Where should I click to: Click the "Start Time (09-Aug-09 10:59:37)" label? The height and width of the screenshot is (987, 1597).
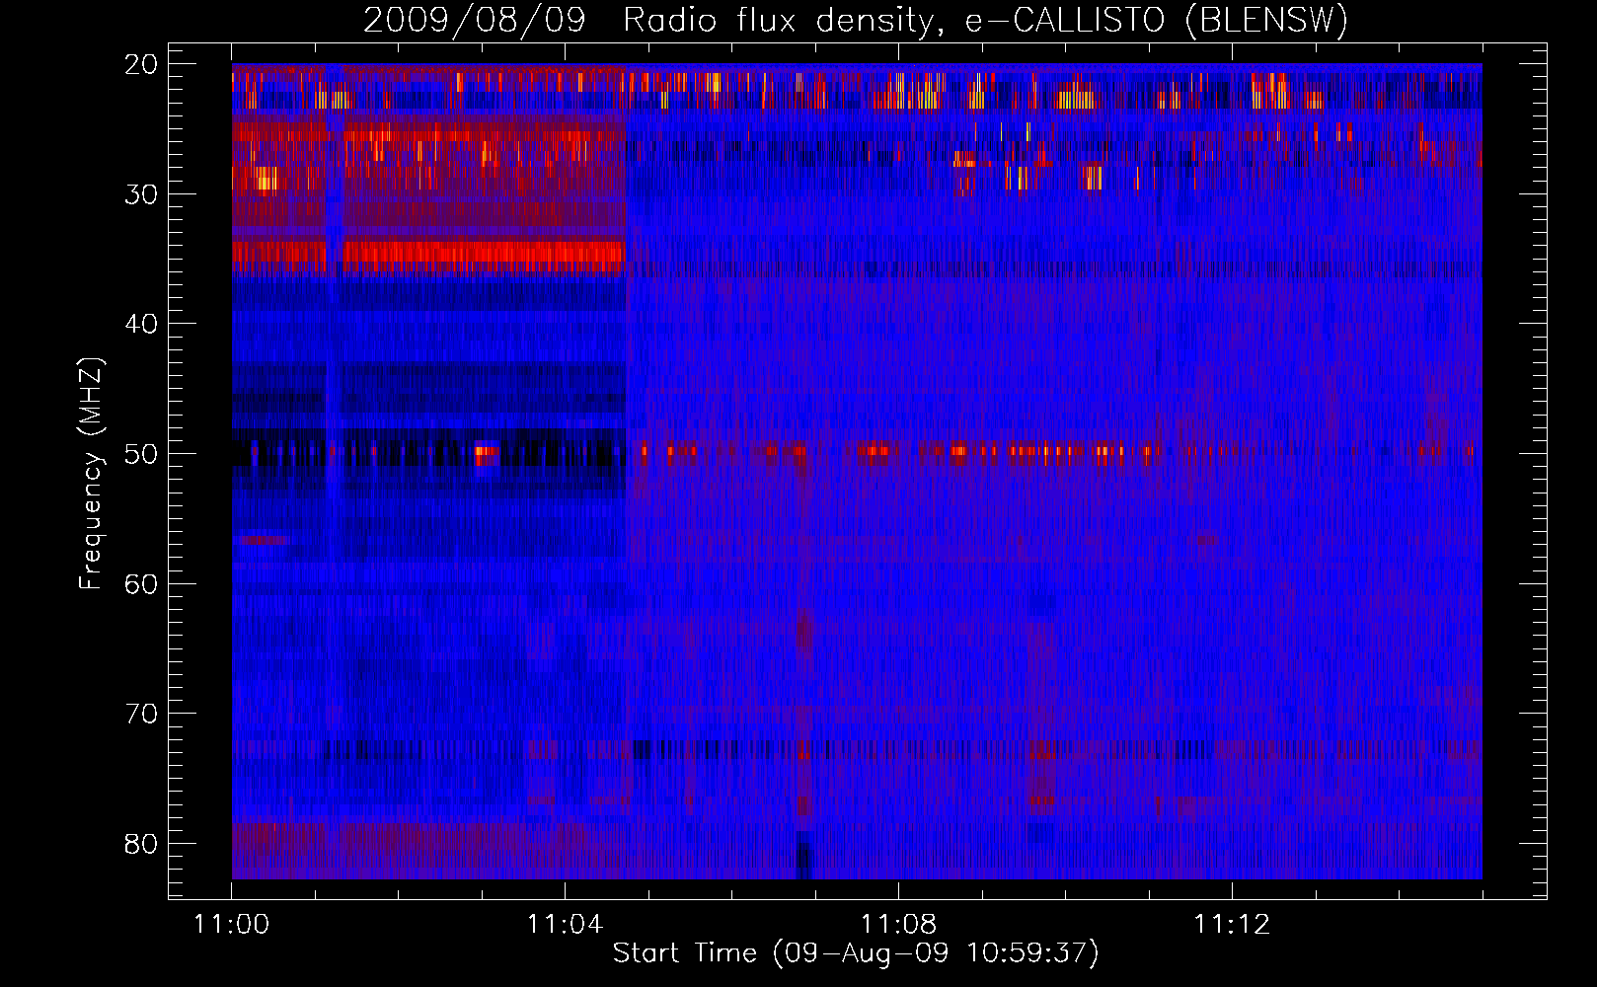click(x=856, y=953)
